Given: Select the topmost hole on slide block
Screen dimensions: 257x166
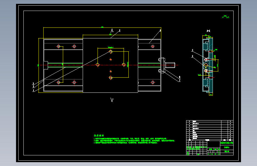Looking at the screenshot, I should 111,52.
